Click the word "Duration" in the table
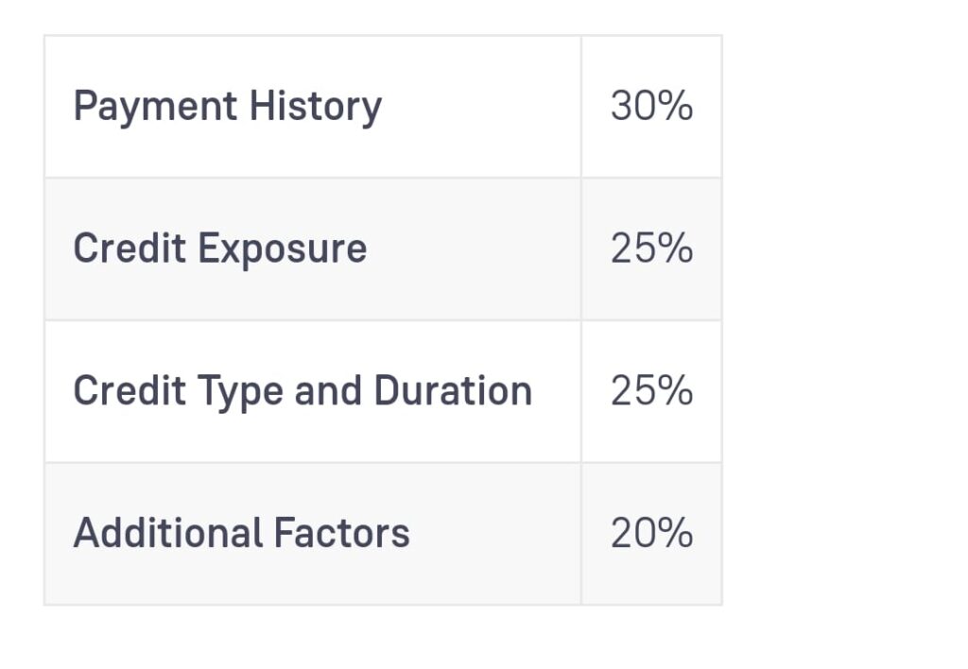 (x=453, y=391)
